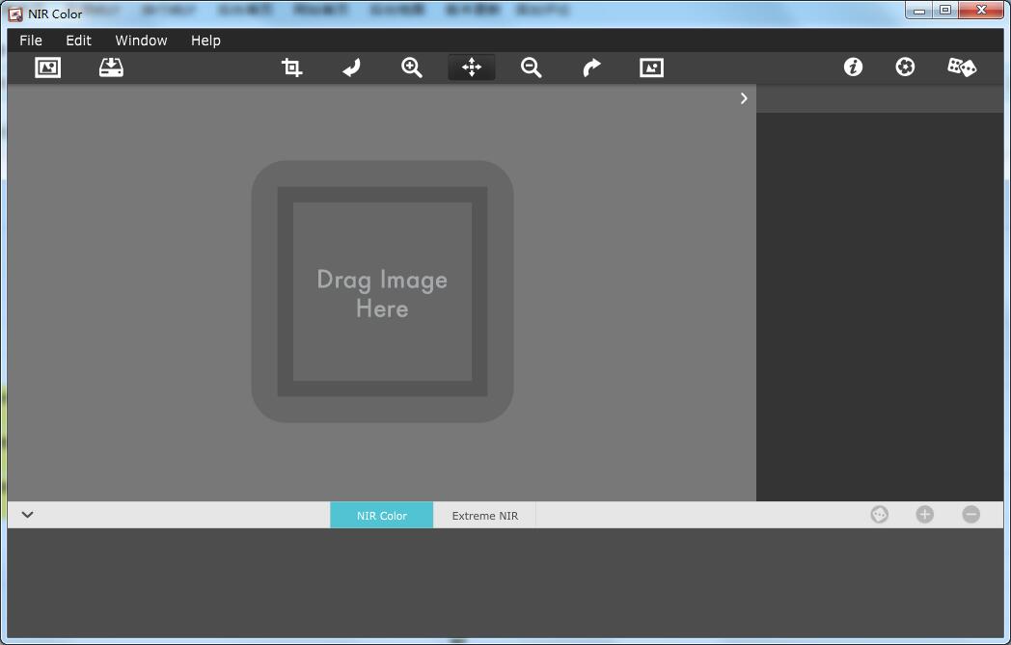Click the Redo arrow icon
The width and height of the screenshot is (1011, 645).
point(590,67)
